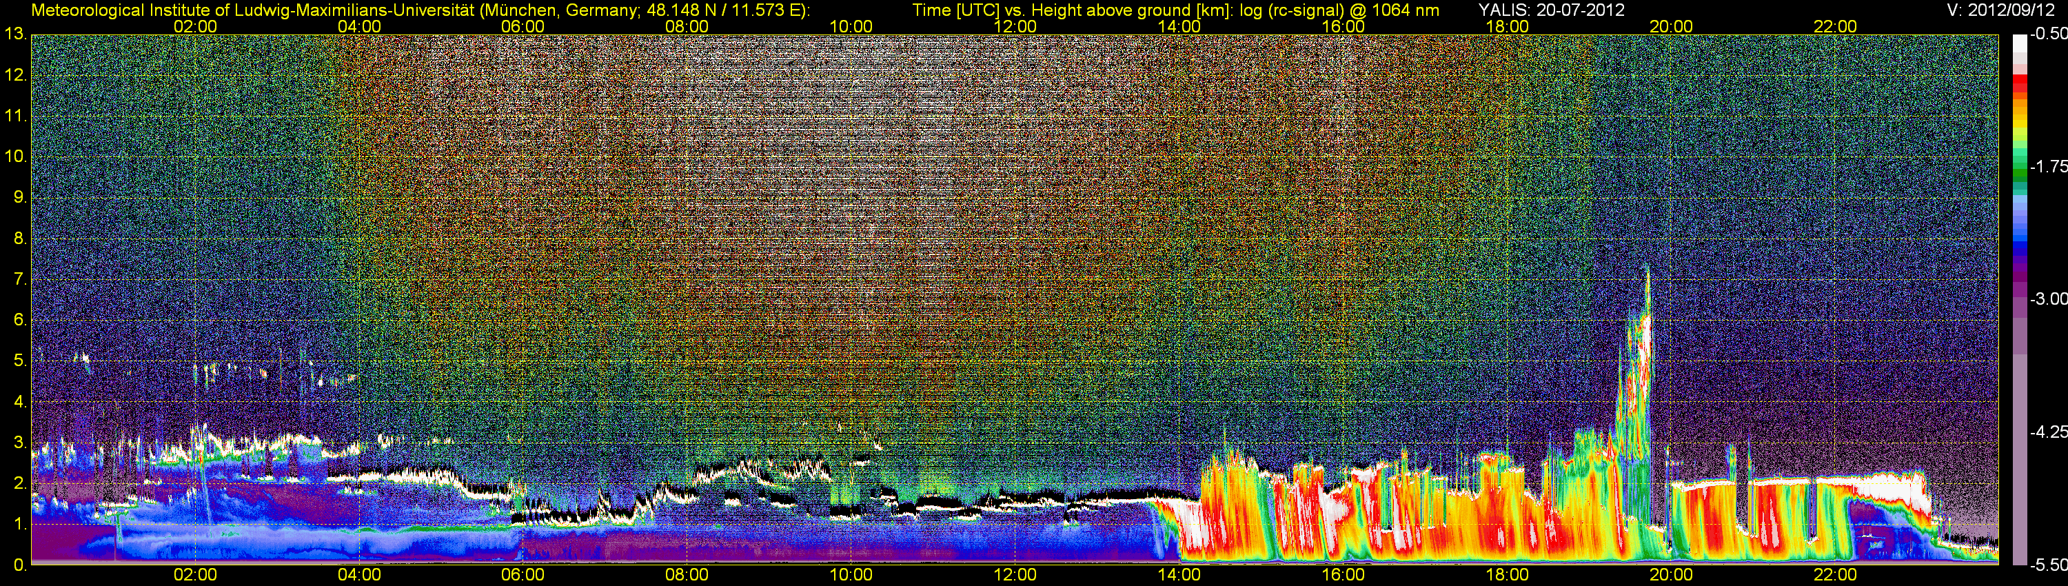Click "16:00" on the lower time axis
The image size is (2068, 586).
click(x=1343, y=575)
